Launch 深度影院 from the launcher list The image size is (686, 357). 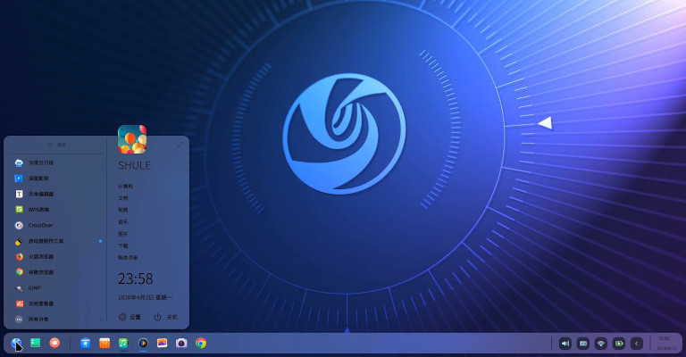[55, 178]
